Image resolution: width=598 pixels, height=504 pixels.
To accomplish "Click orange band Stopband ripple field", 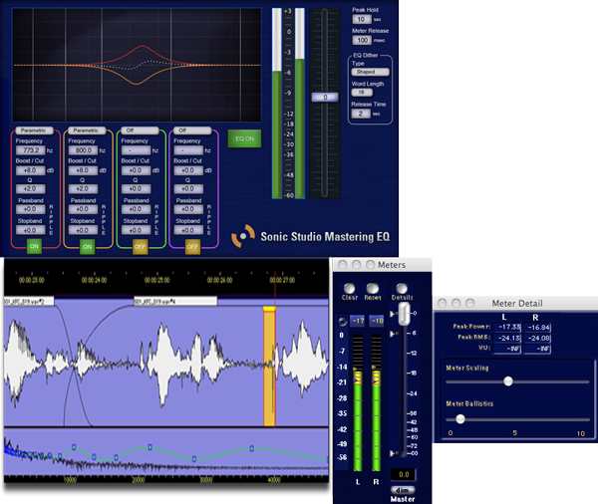I will pos(83,230).
